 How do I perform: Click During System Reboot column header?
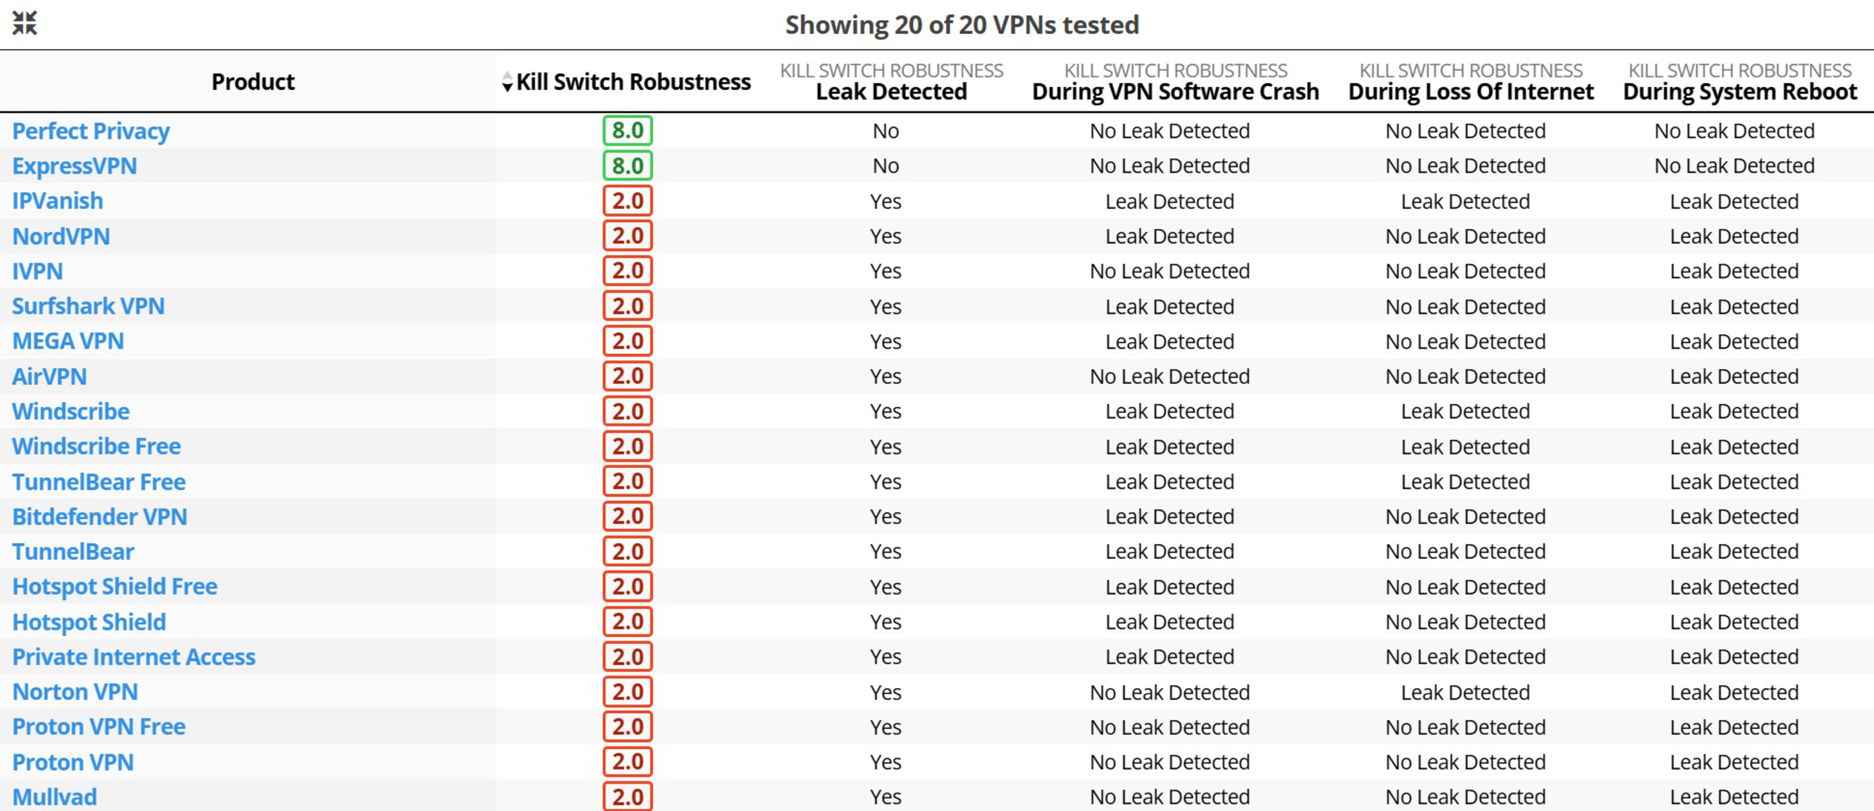click(1739, 92)
